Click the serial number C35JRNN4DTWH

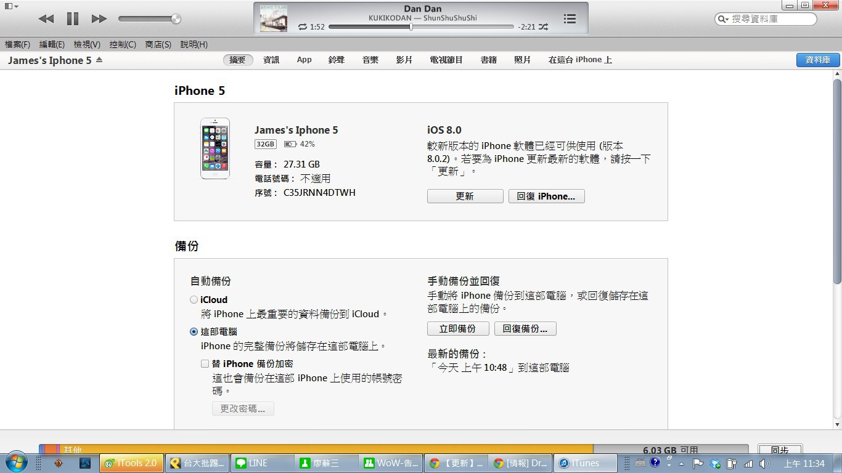319,193
